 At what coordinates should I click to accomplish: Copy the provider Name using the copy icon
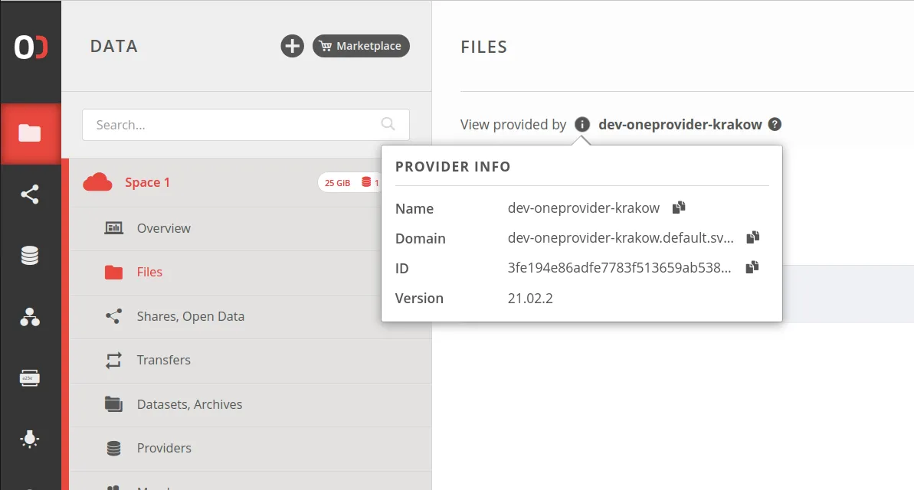point(680,207)
